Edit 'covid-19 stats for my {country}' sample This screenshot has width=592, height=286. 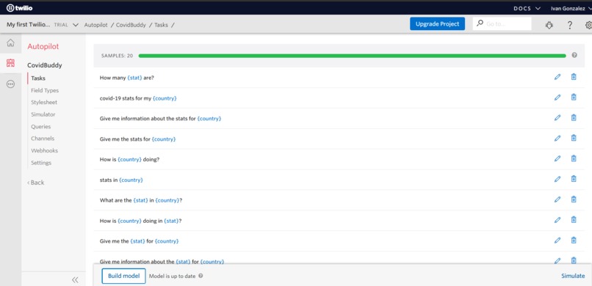coord(557,98)
